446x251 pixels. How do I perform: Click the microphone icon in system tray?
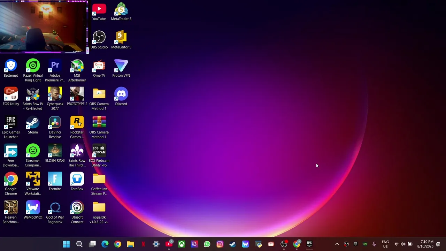pyautogui.click(x=374, y=244)
